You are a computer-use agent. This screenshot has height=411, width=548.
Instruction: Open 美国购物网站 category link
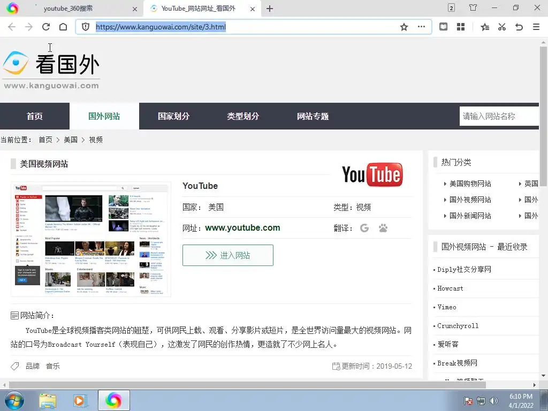(x=470, y=184)
